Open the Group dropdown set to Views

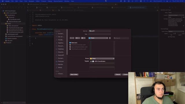[102, 58]
